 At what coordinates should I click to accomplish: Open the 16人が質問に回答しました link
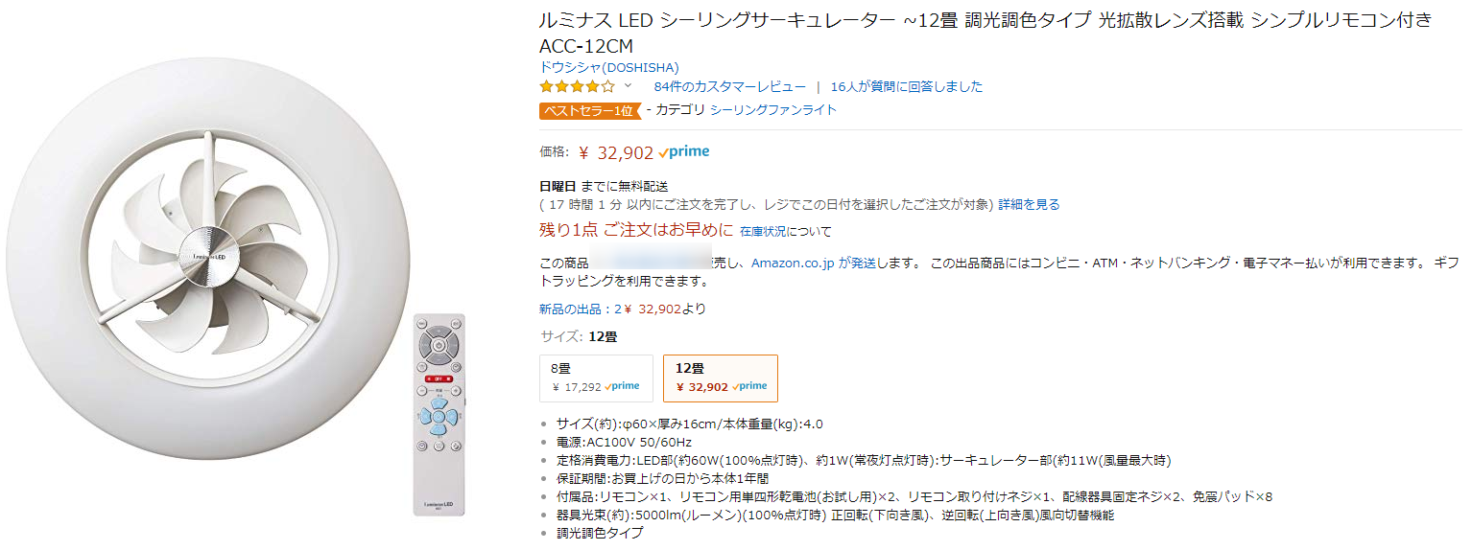coord(907,86)
